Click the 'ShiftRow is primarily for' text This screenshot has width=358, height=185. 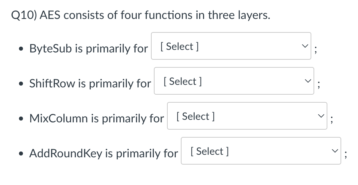coord(90,83)
